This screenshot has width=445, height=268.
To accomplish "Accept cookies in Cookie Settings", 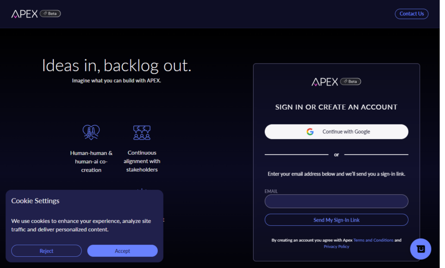I will point(122,251).
